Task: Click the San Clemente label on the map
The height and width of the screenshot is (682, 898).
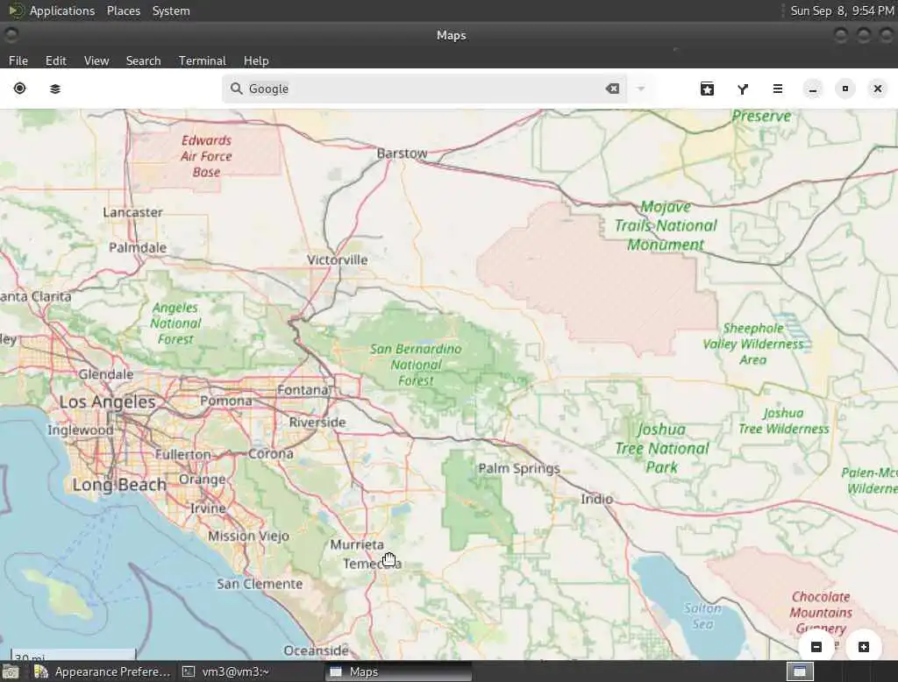Action: pos(260,584)
